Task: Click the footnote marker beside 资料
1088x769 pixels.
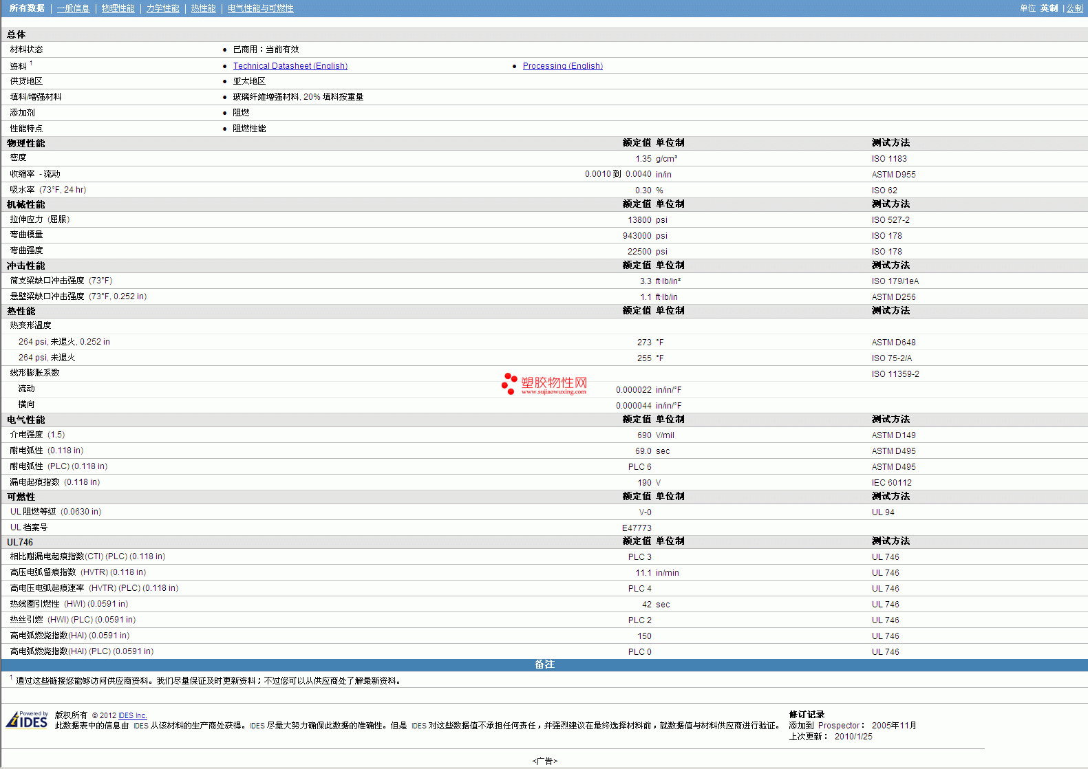Action: click(x=31, y=63)
